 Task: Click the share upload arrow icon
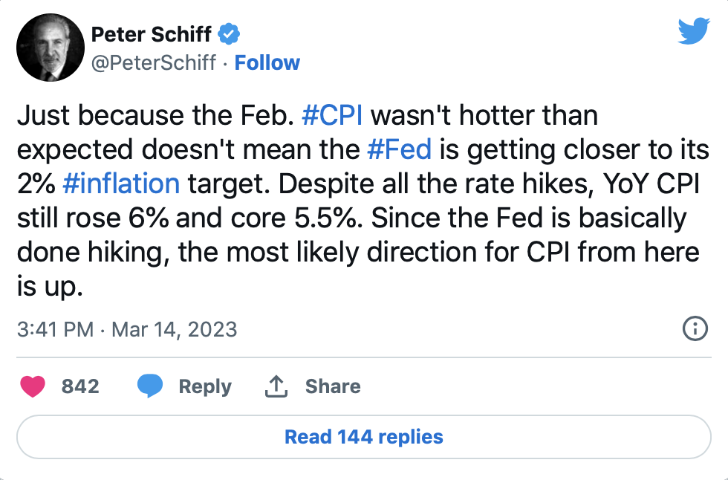(276, 386)
